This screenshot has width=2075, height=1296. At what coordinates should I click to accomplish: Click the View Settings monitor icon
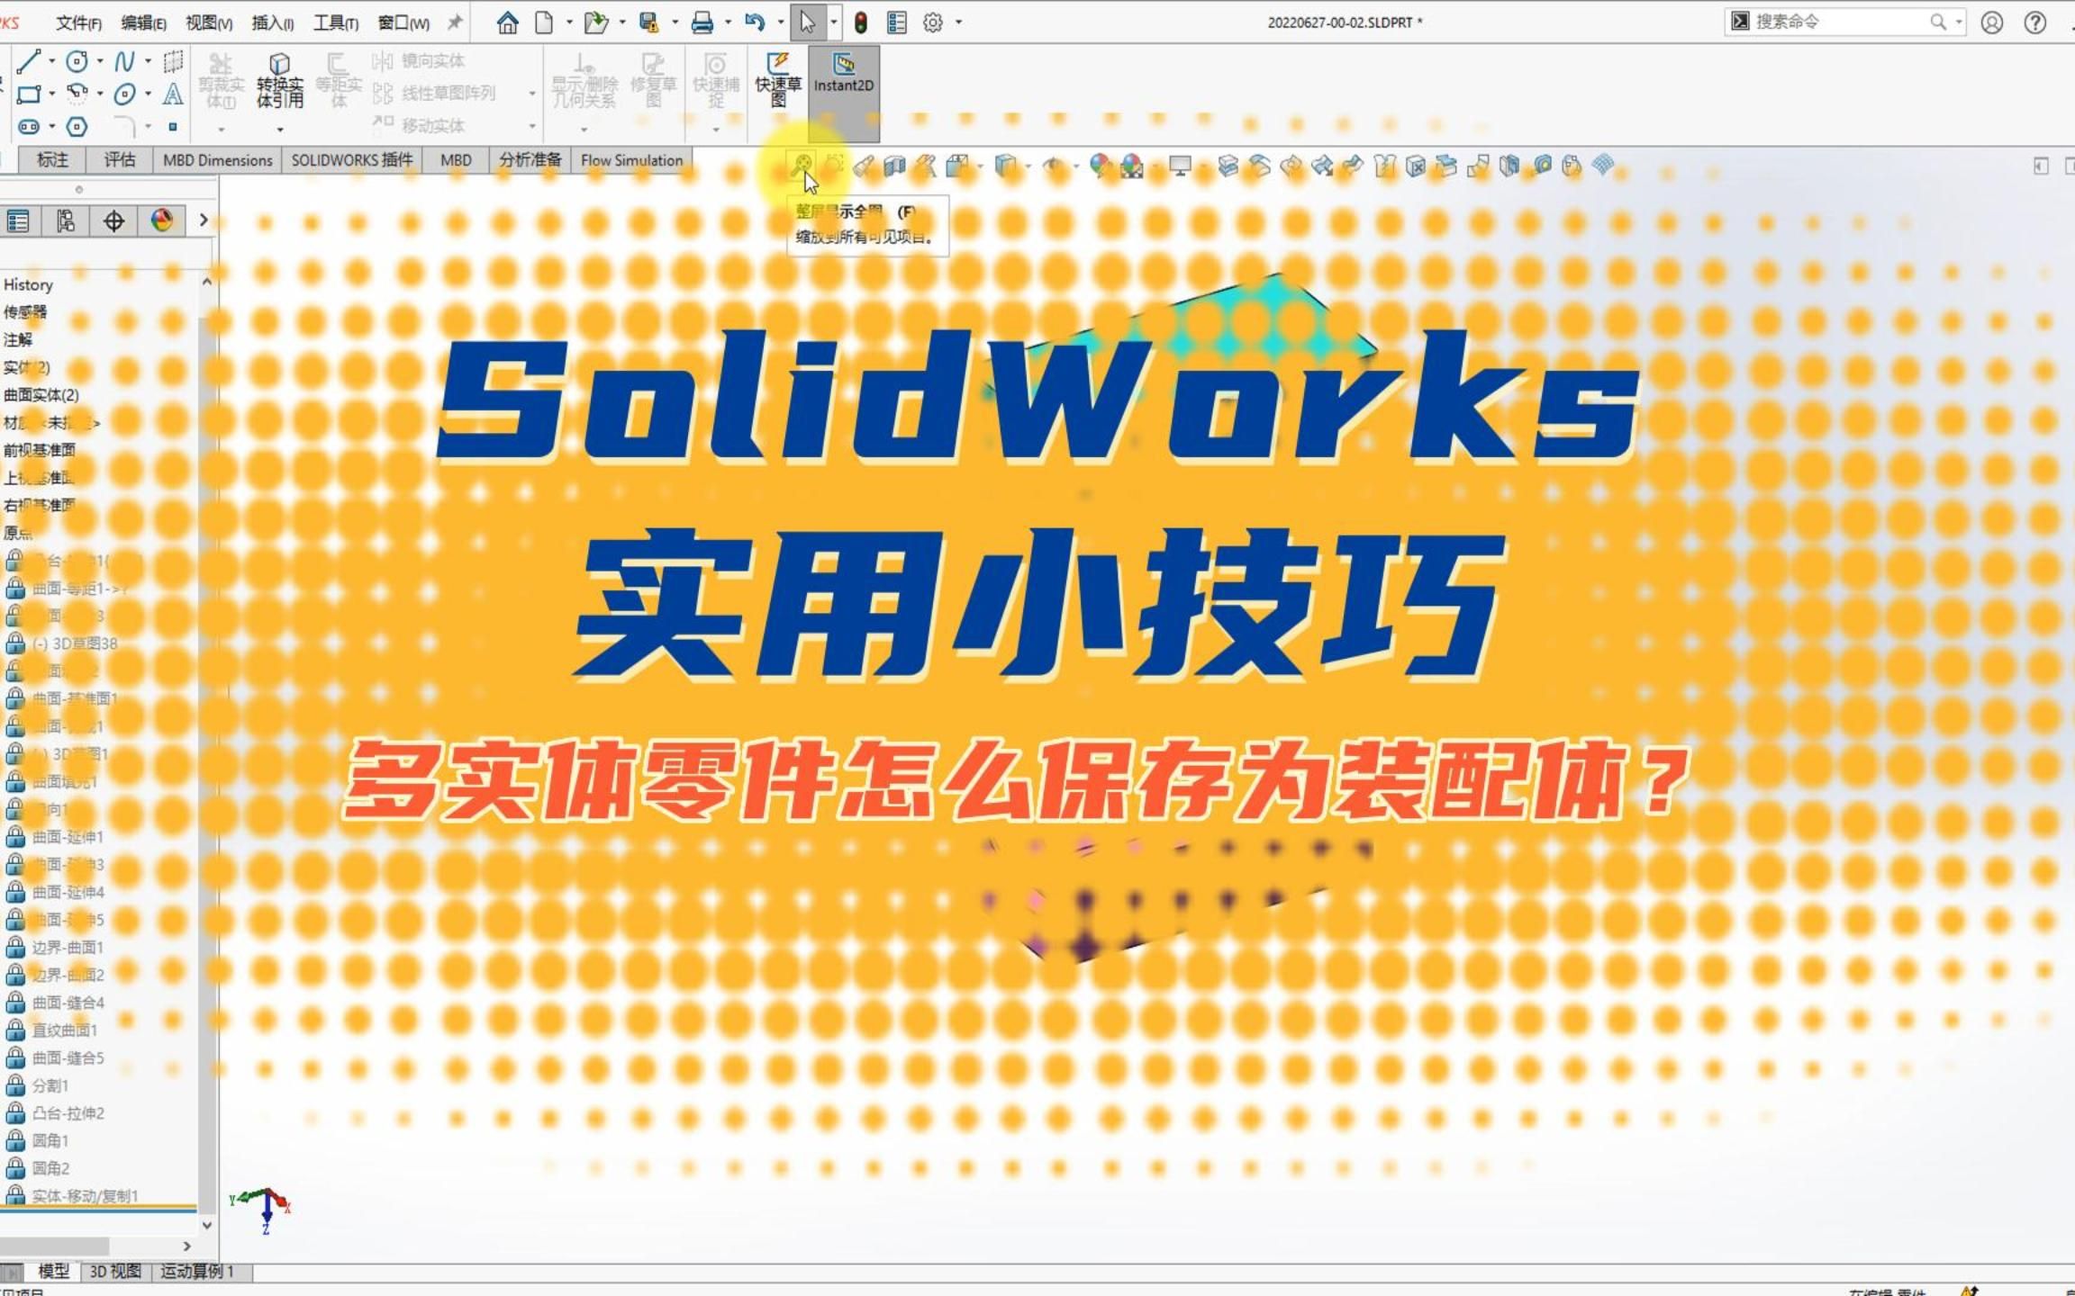coord(1180,166)
